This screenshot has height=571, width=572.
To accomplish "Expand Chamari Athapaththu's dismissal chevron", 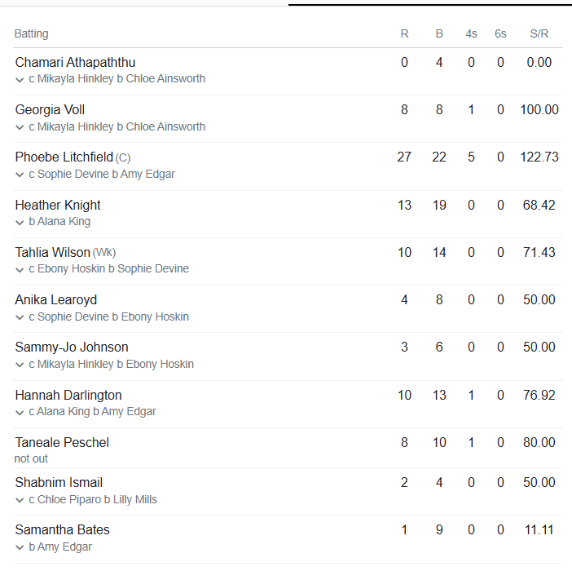I will (20, 80).
